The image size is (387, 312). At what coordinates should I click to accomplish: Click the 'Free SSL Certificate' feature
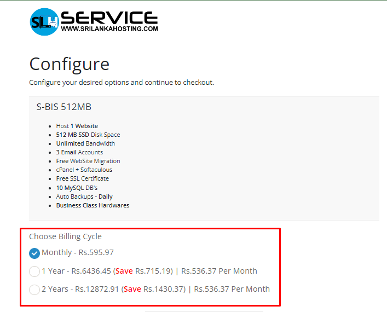(83, 178)
